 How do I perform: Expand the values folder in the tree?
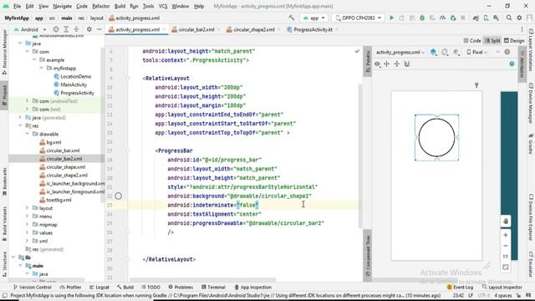point(27,232)
